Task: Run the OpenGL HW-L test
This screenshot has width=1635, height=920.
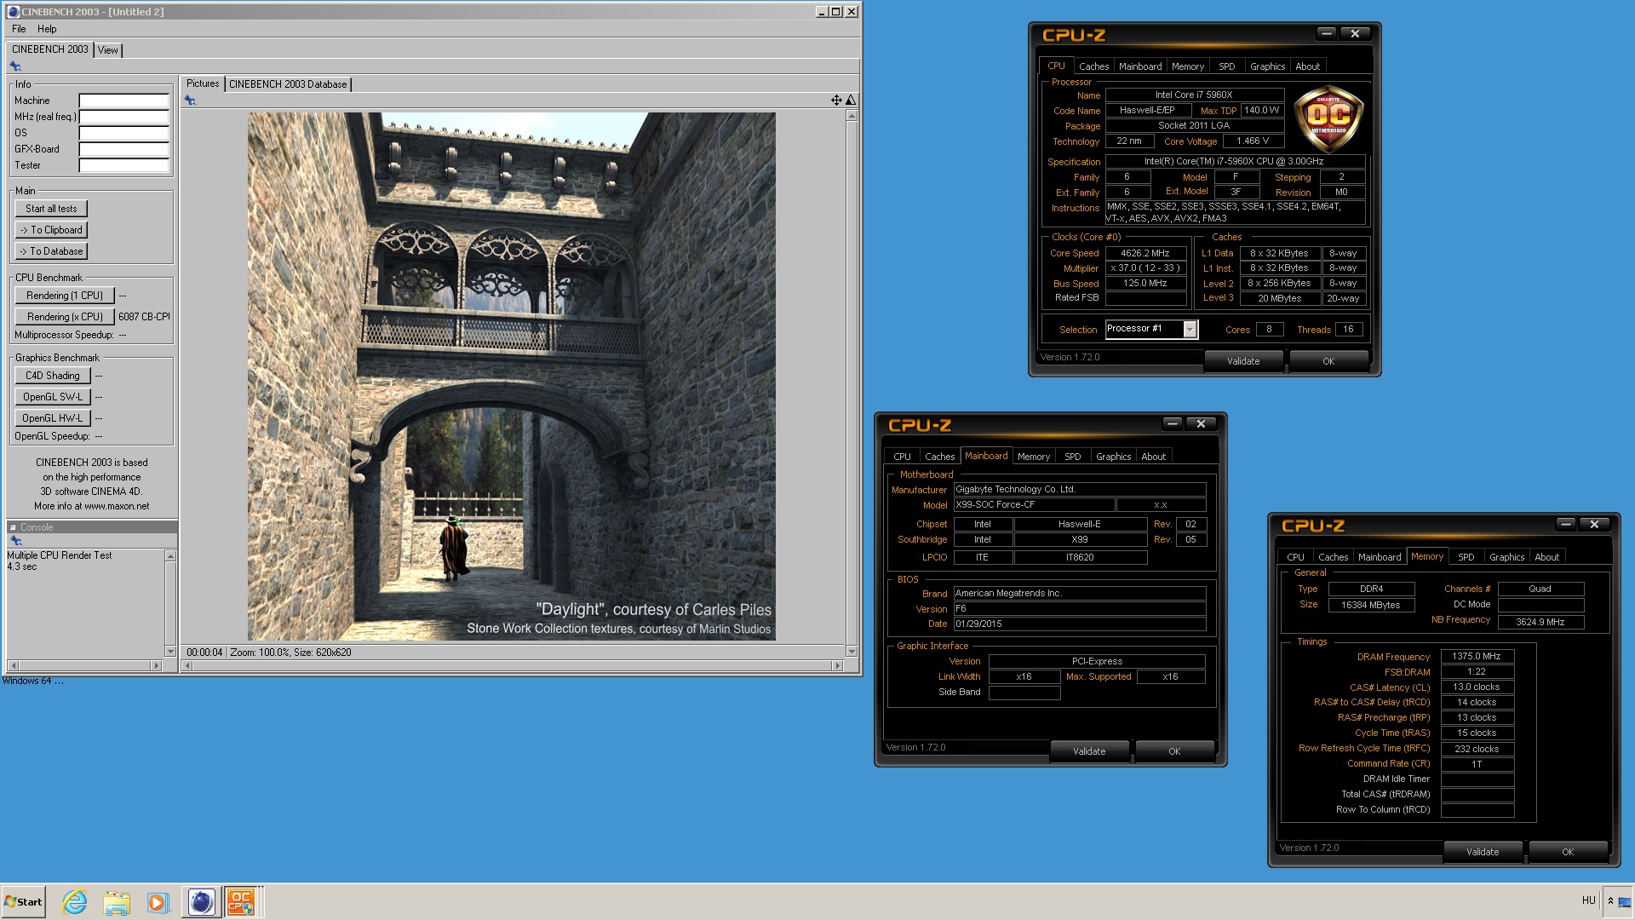Action: pyautogui.click(x=53, y=418)
